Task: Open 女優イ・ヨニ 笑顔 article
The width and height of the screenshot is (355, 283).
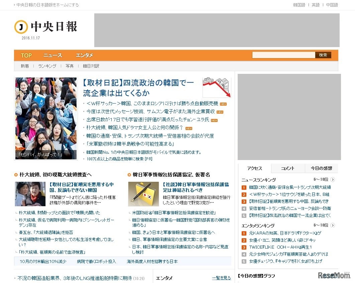Action: tap(282, 240)
